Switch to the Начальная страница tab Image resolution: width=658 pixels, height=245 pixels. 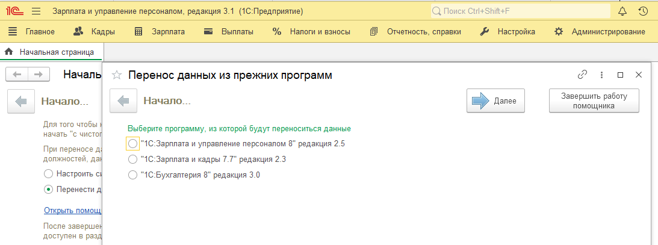(x=52, y=52)
